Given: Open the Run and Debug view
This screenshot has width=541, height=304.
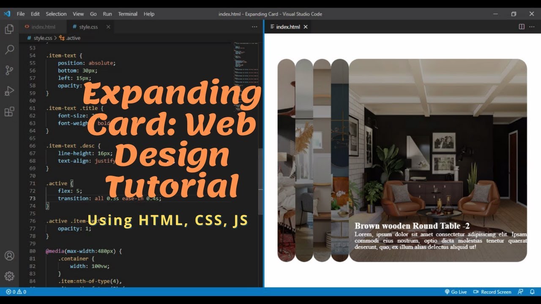Looking at the screenshot, I should coord(9,91).
